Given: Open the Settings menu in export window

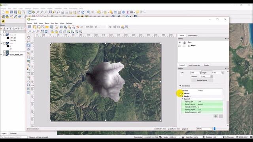Looking at the screenshot, I should coord(69,23).
